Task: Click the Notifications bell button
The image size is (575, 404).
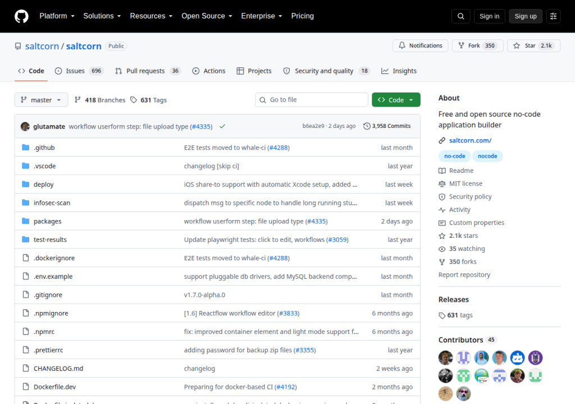Action: (420, 46)
